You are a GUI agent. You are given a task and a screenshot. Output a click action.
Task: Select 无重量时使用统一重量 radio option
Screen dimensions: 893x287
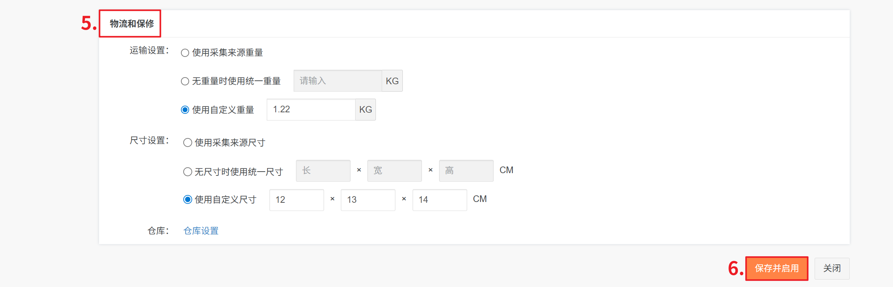[185, 81]
